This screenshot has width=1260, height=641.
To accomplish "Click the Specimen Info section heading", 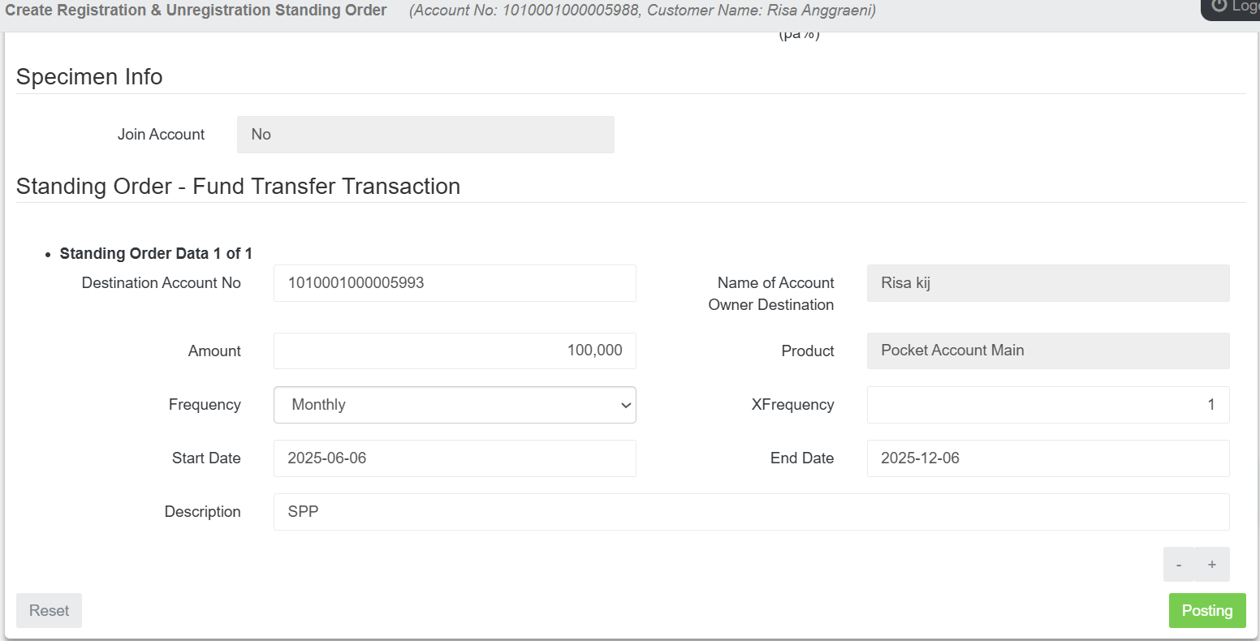I will [89, 77].
